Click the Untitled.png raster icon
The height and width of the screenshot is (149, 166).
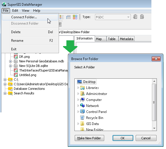pos(16,75)
